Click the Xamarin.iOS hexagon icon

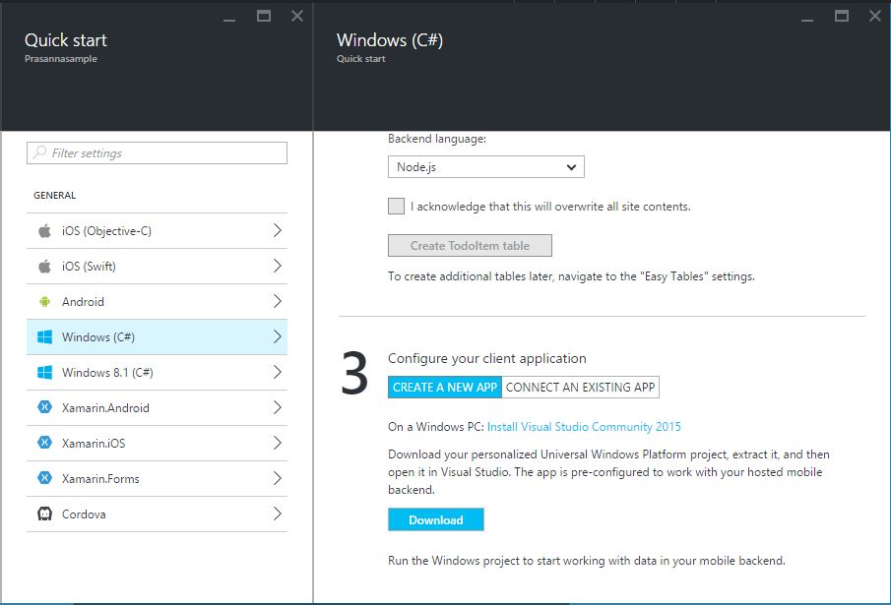44,444
